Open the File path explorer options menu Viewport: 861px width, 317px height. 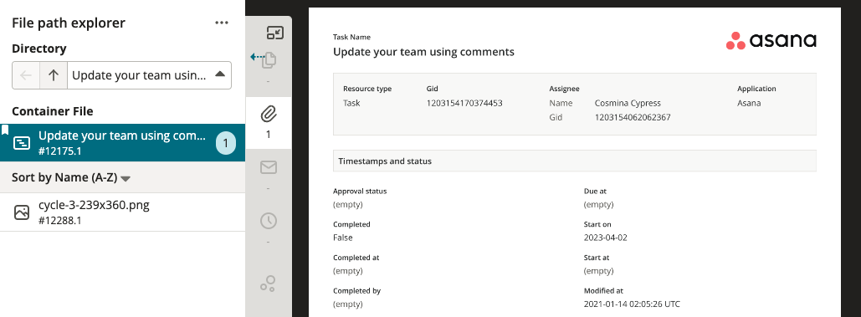221,23
